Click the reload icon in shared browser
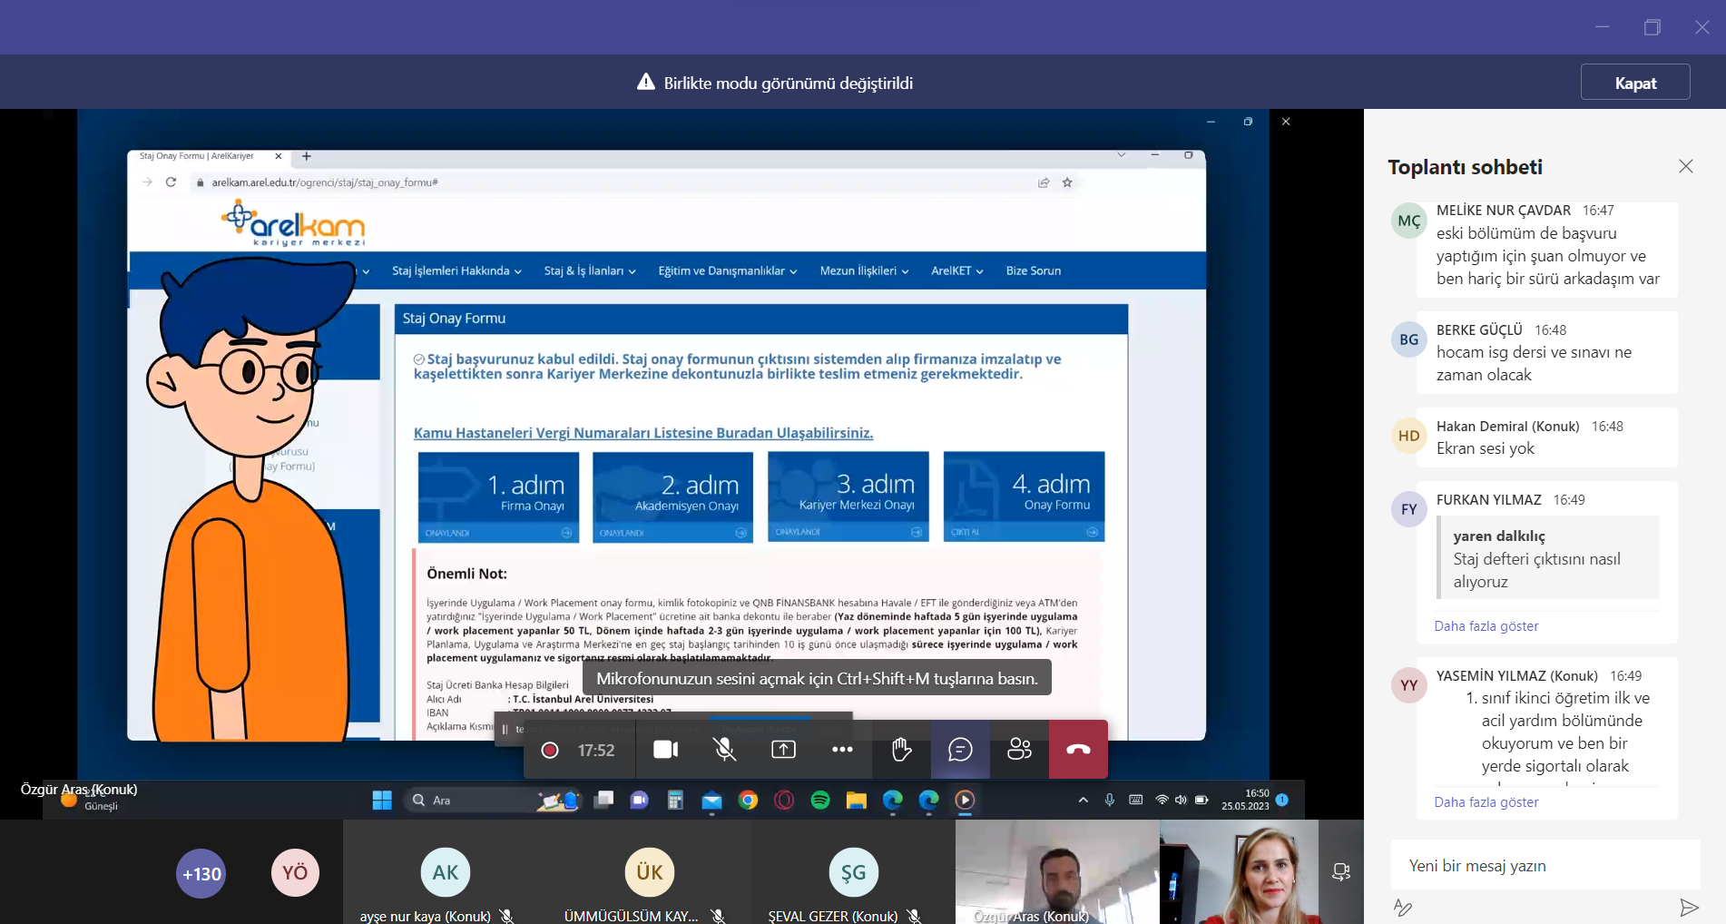 [171, 182]
